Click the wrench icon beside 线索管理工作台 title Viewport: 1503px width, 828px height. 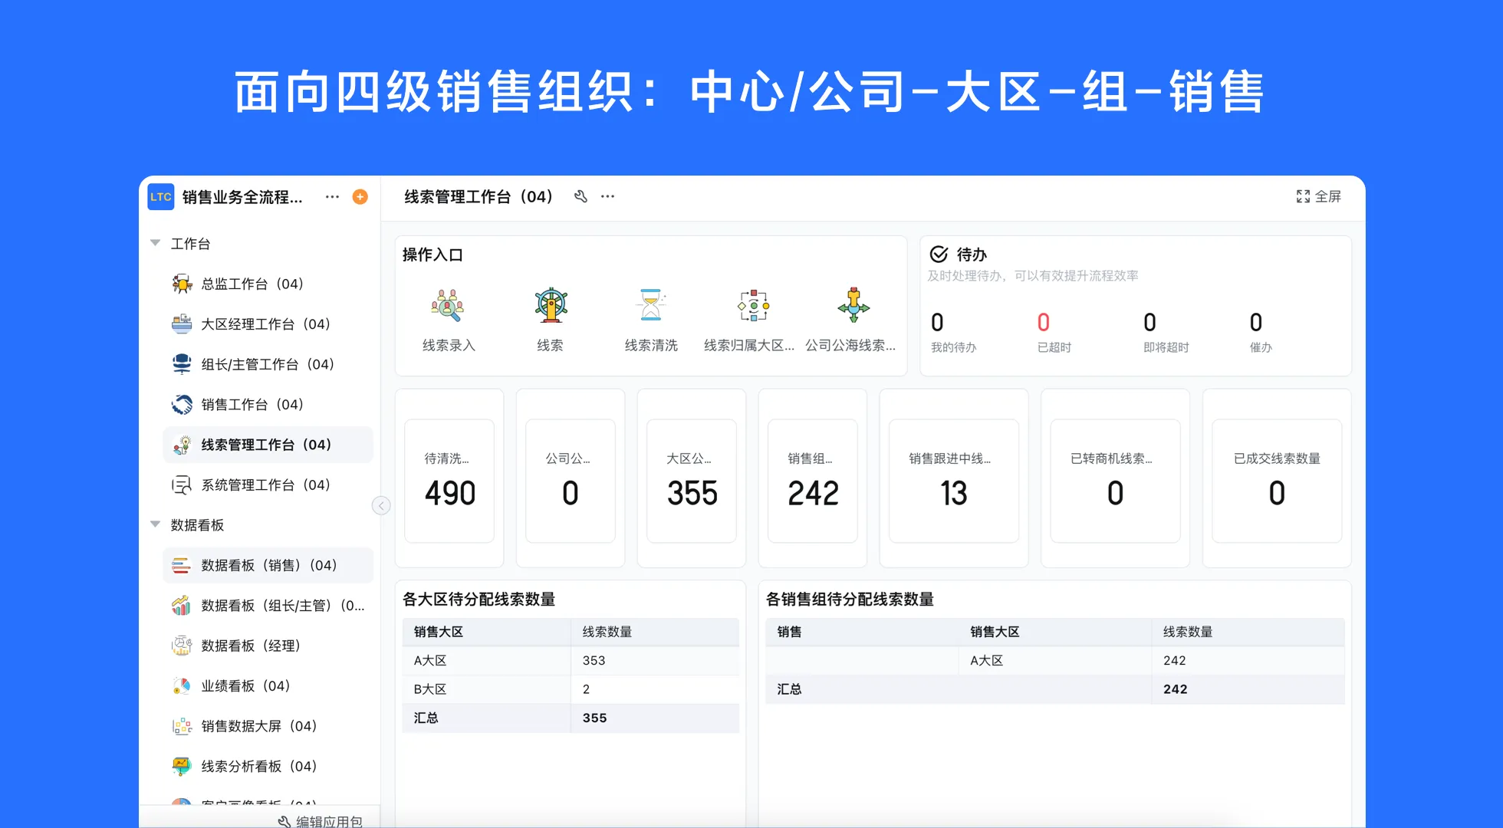tap(580, 196)
